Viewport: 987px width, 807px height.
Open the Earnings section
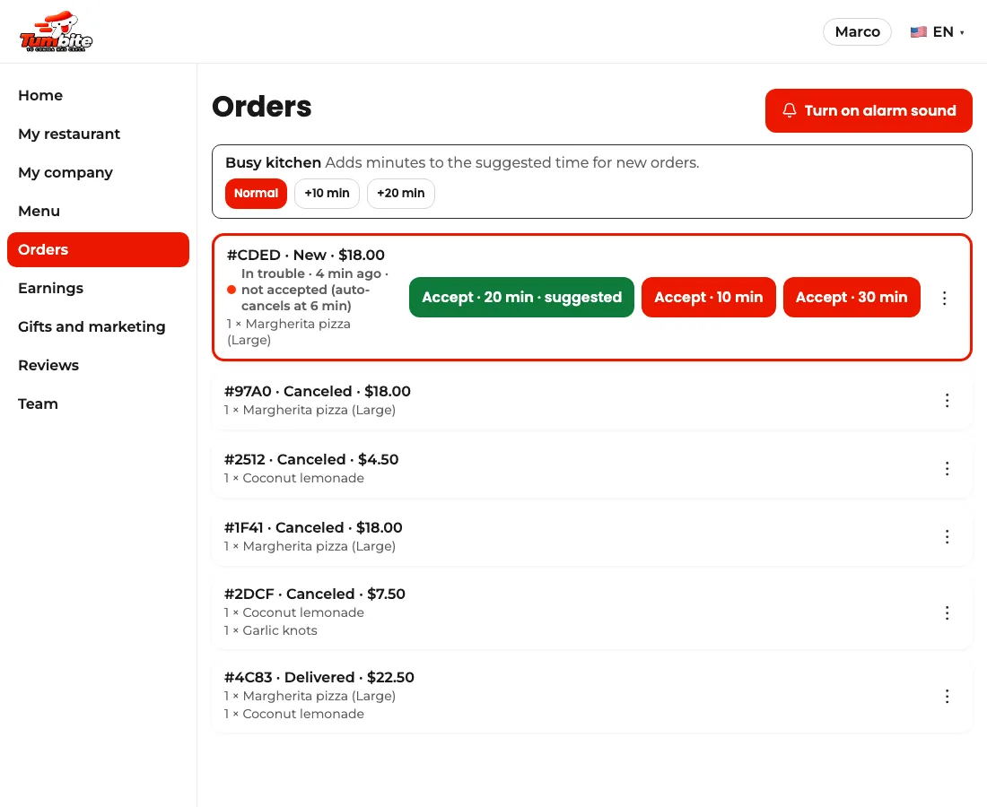(x=98, y=288)
